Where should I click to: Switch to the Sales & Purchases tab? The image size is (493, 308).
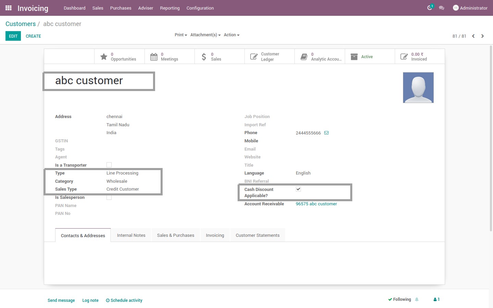coord(175,235)
